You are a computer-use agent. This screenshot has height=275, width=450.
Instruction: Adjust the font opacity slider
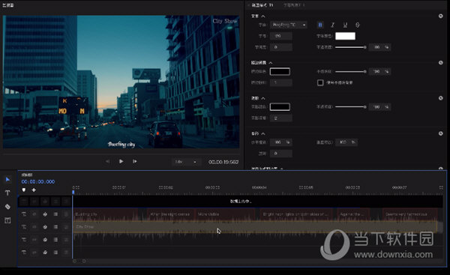pos(351,47)
